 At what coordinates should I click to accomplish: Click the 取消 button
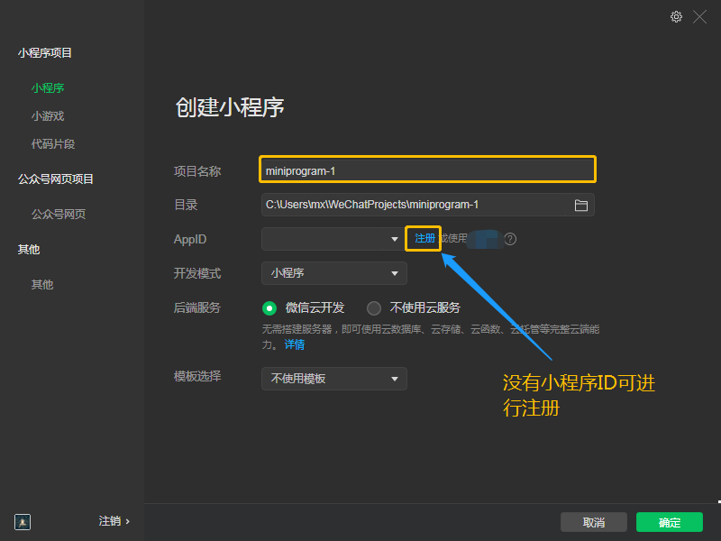593,522
